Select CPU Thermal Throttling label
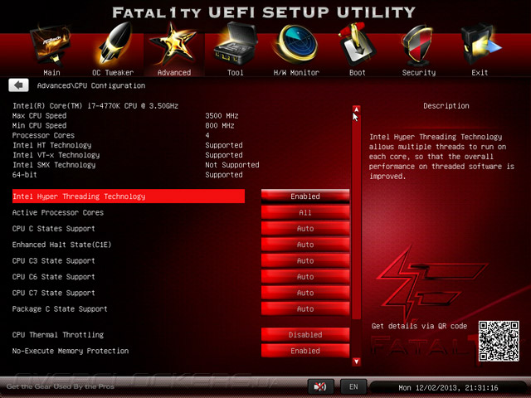 [58, 335]
